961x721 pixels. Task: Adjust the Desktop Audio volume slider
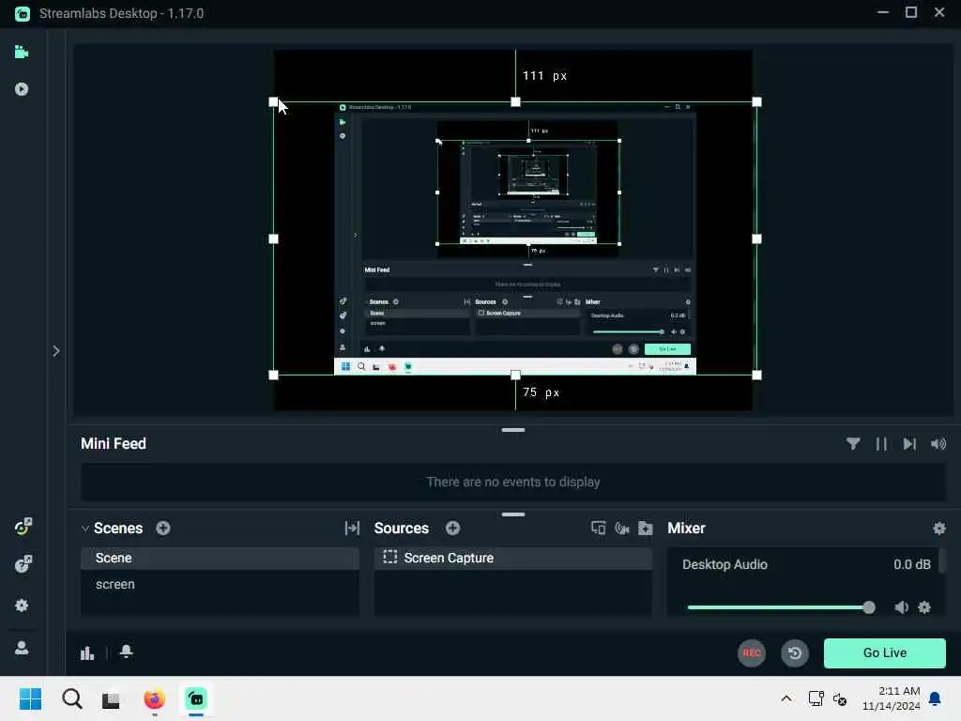click(782, 607)
